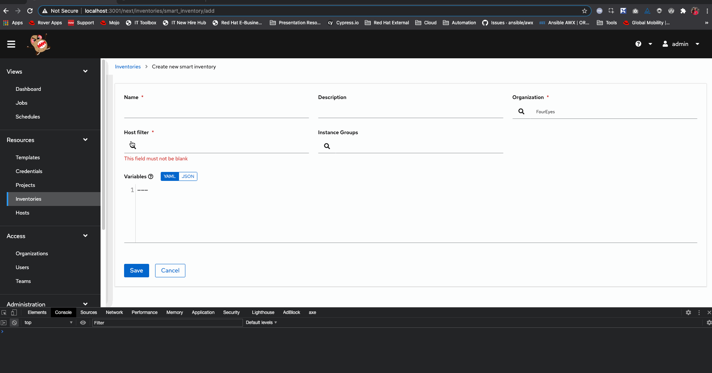Viewport: 712px width, 373px height.
Task: Open DevTools customize three-dot menu
Action: pyautogui.click(x=699, y=312)
